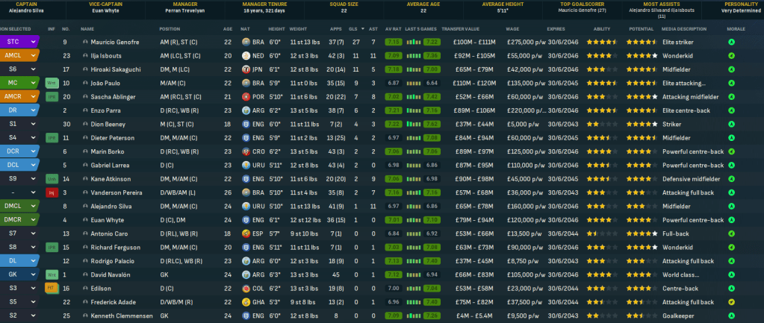Screen dimensions: 764x323
Task: Sort squad by the Transfer Value column
Action: point(460,29)
